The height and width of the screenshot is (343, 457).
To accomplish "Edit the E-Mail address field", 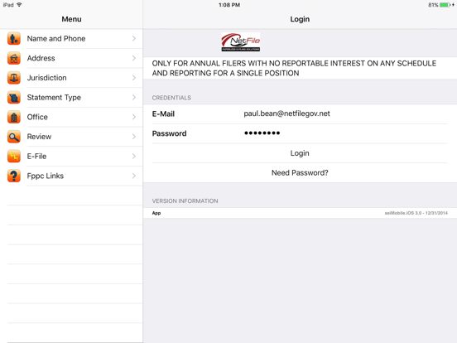I will pos(345,114).
